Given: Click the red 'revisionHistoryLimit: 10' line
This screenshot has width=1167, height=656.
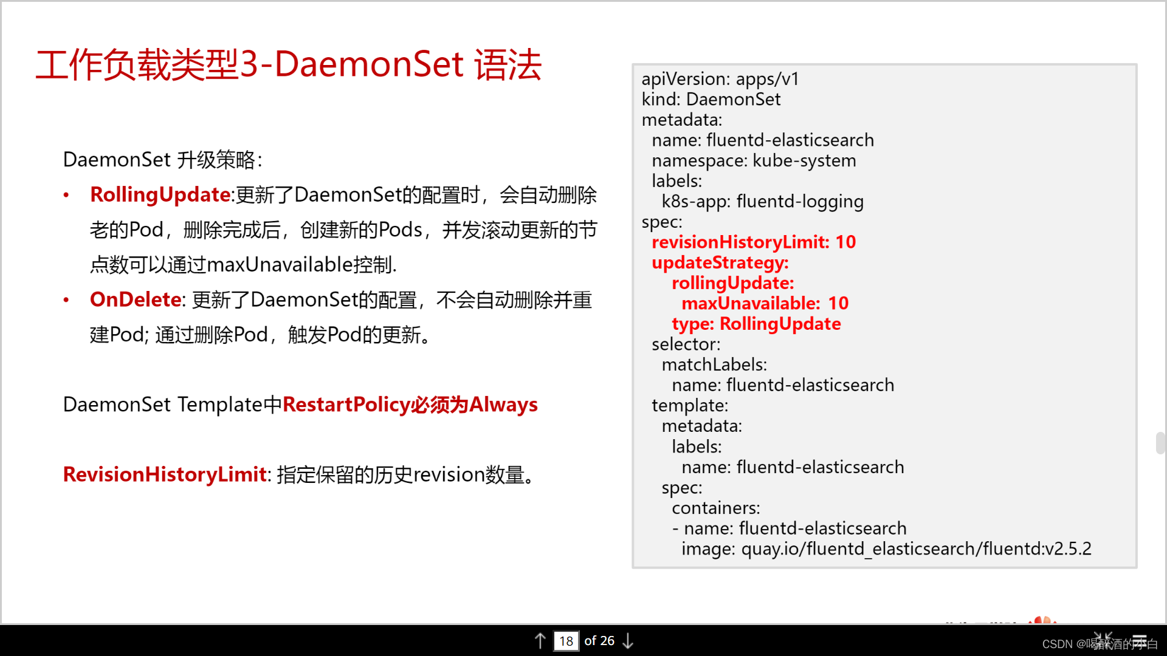Looking at the screenshot, I should 754,242.
